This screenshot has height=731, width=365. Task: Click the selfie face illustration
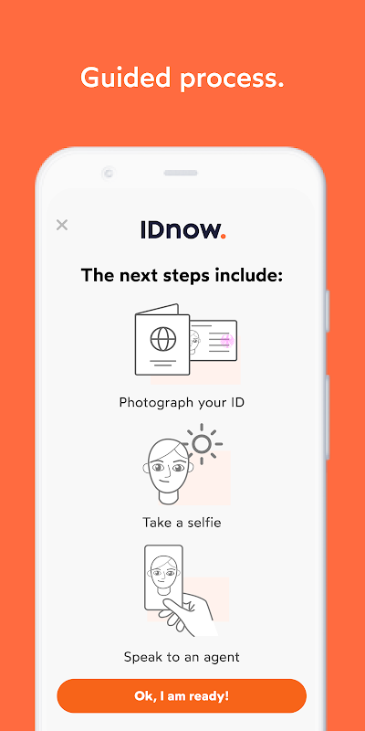click(x=166, y=471)
